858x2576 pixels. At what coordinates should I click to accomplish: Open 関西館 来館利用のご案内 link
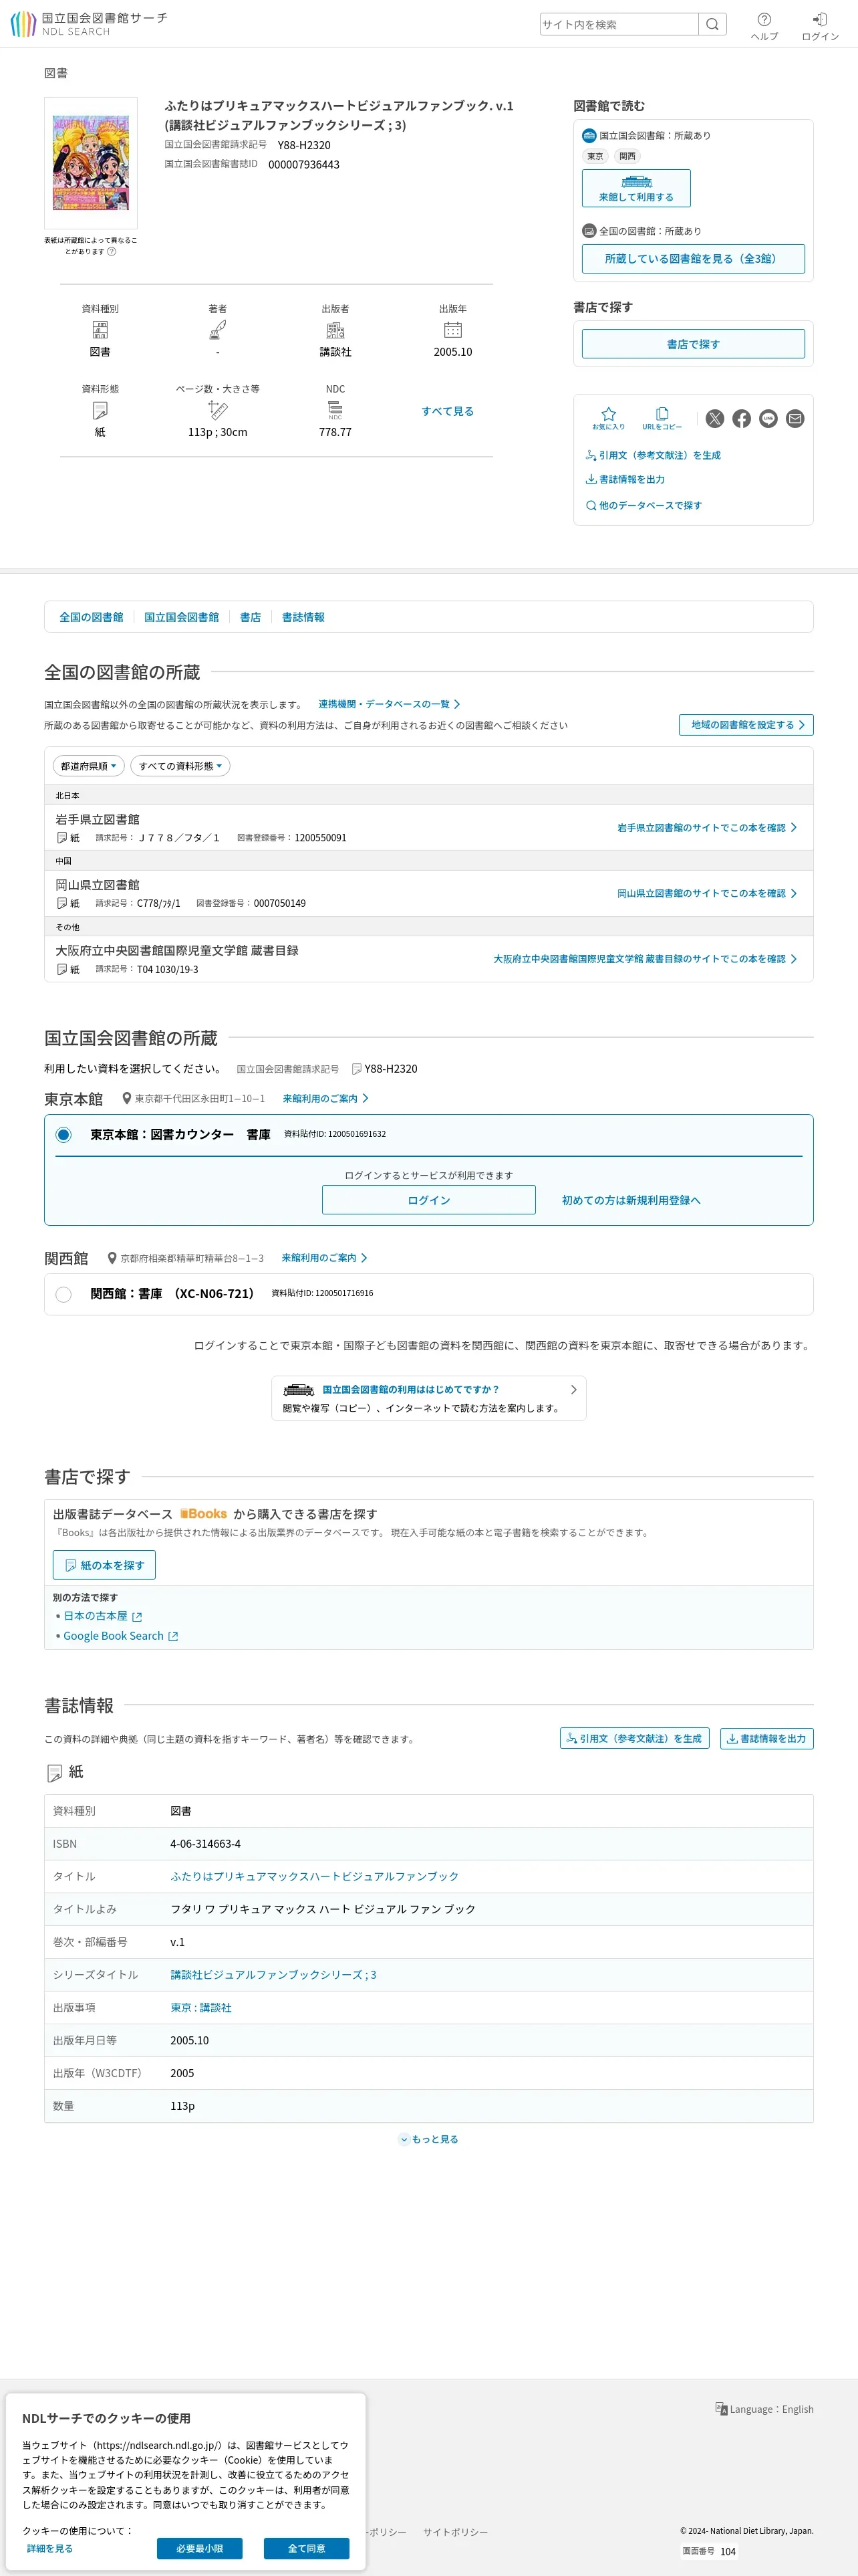click(325, 1258)
